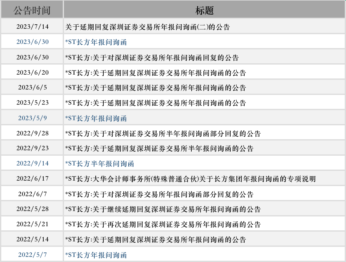
Task: Select the 2022/9/23 date cell
Action: [32, 148]
